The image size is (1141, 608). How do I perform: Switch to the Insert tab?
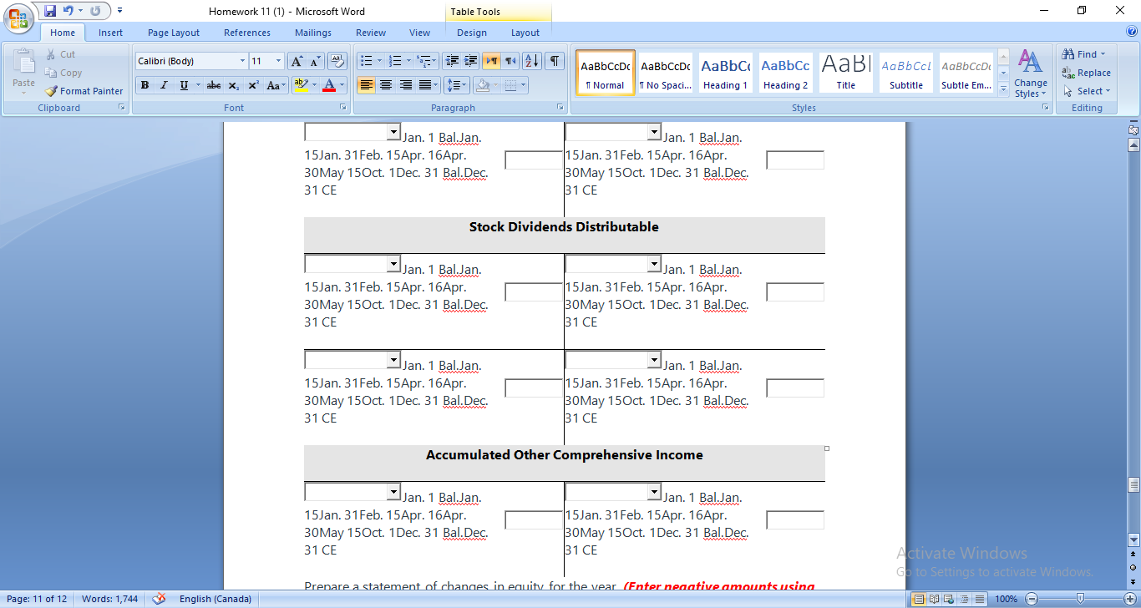[x=110, y=33]
